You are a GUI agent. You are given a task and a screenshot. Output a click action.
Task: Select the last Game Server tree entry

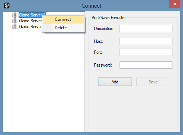[31, 27]
